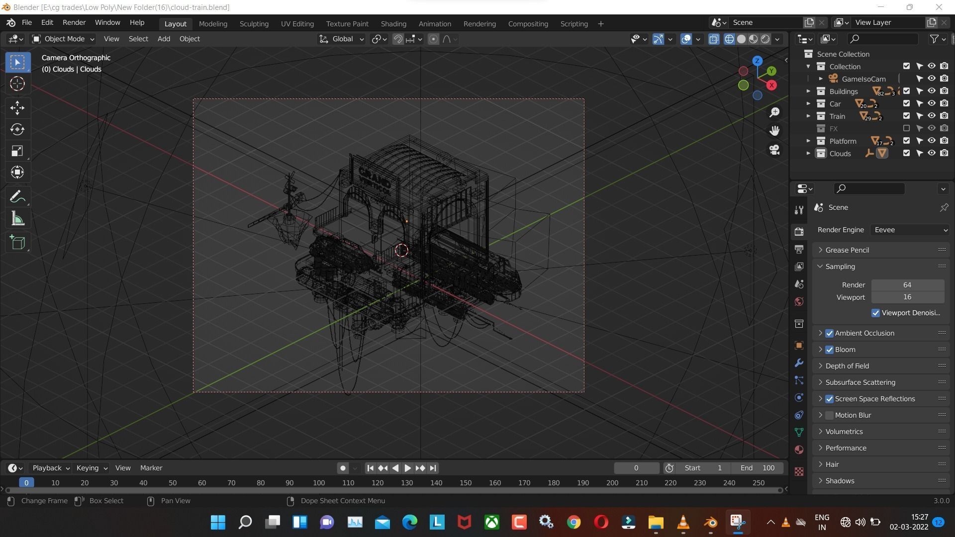Switch to rendered viewport shading
This screenshot has width=955, height=537.
pyautogui.click(x=765, y=39)
